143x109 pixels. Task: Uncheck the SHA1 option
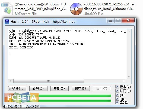point(117,99)
